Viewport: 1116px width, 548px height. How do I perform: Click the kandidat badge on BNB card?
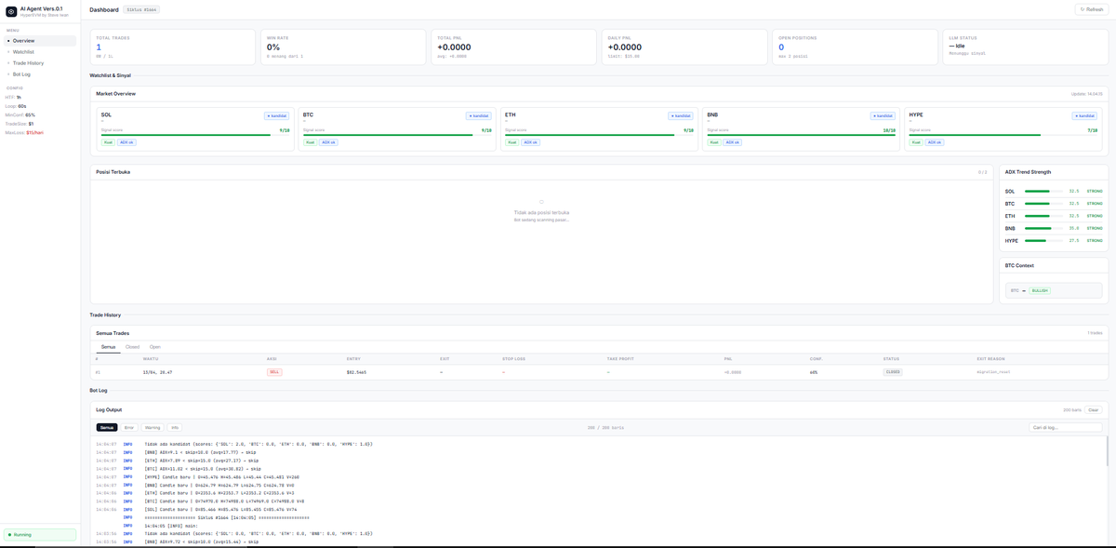click(883, 116)
